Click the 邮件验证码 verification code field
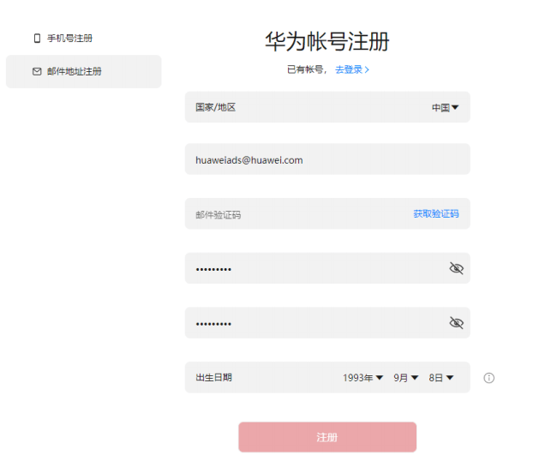Screen dimensions: 533x461 pos(327,213)
